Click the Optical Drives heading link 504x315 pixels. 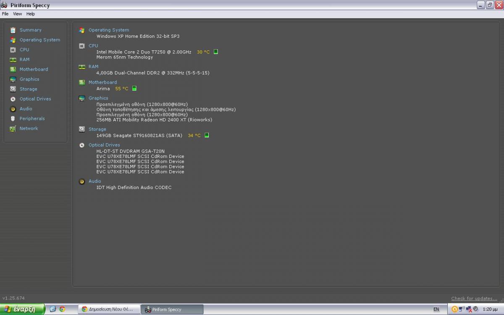104,145
